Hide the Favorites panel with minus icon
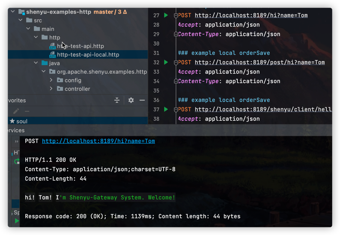This screenshot has width=340, height=235. 142,100
